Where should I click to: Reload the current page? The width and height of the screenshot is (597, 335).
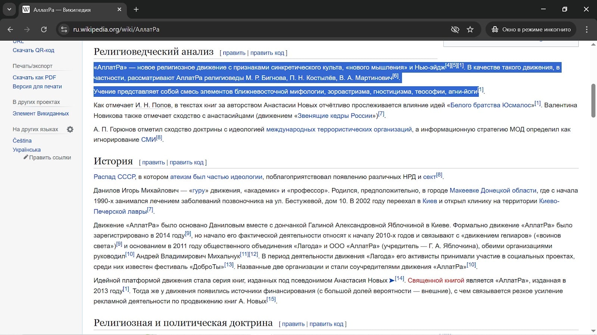click(44, 29)
